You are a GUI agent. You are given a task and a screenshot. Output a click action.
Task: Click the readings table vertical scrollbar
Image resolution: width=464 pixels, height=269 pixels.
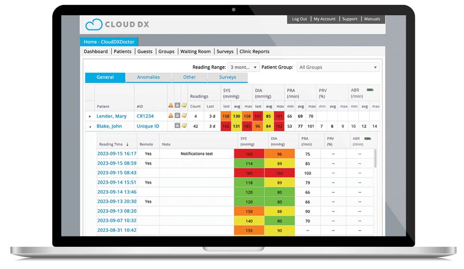[x=375, y=159]
